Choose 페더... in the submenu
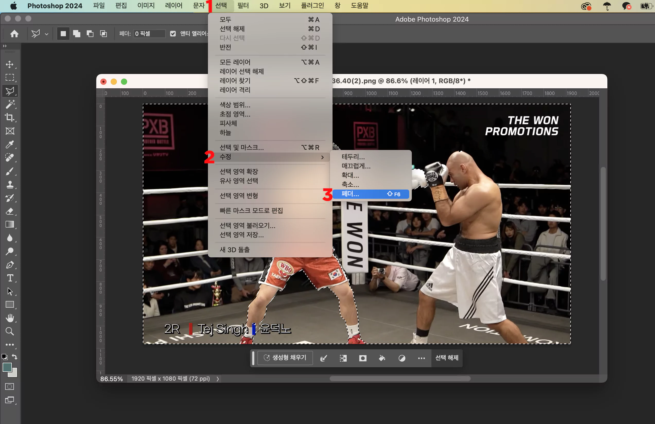Screen dimensions: 655x424 (x=370, y=194)
